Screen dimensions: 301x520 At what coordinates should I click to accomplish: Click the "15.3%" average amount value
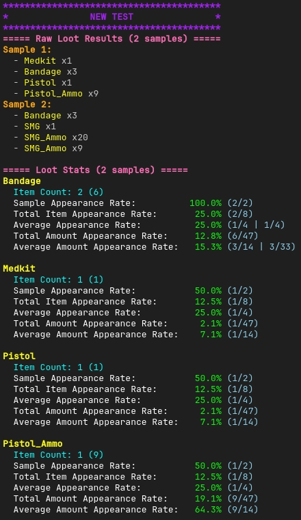point(208,246)
